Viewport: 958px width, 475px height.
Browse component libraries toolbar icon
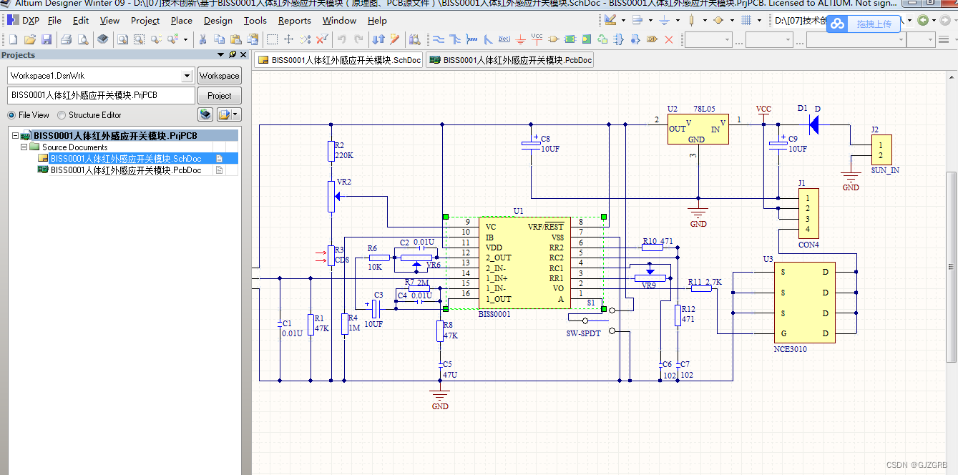(414, 39)
